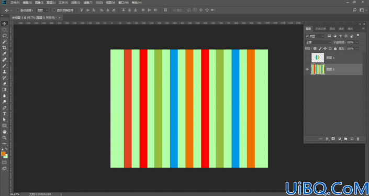The width and height of the screenshot is (369, 196).
Task: Select the Horizontal Type tool
Action: (x=4, y=114)
